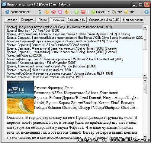151x143 pixels.
Task: Select 'Каменный дождь / Fall of Hyperion' row
Action: 74,63
